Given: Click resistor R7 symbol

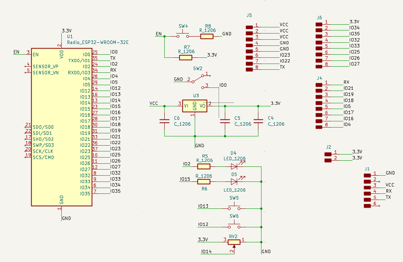Looking at the screenshot, I should pyautogui.click(x=185, y=57).
